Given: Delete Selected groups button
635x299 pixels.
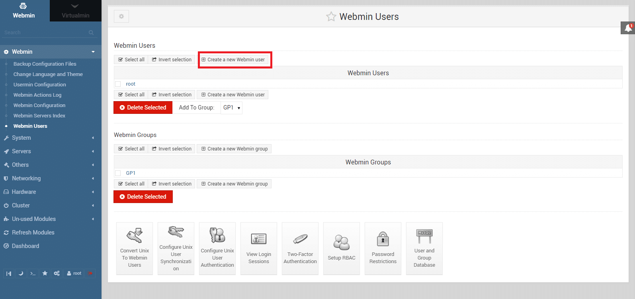Looking at the screenshot, I should click(143, 197).
